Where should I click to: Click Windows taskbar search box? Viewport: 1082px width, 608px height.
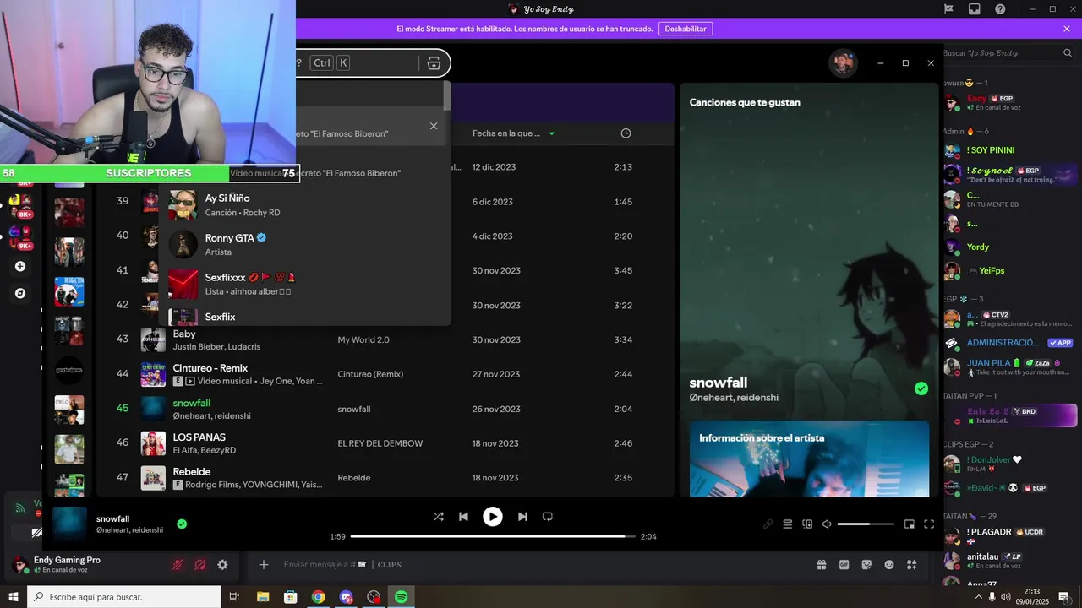coord(124,597)
